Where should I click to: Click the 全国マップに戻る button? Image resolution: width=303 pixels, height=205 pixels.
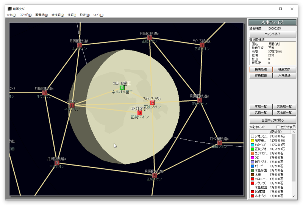click(272, 120)
